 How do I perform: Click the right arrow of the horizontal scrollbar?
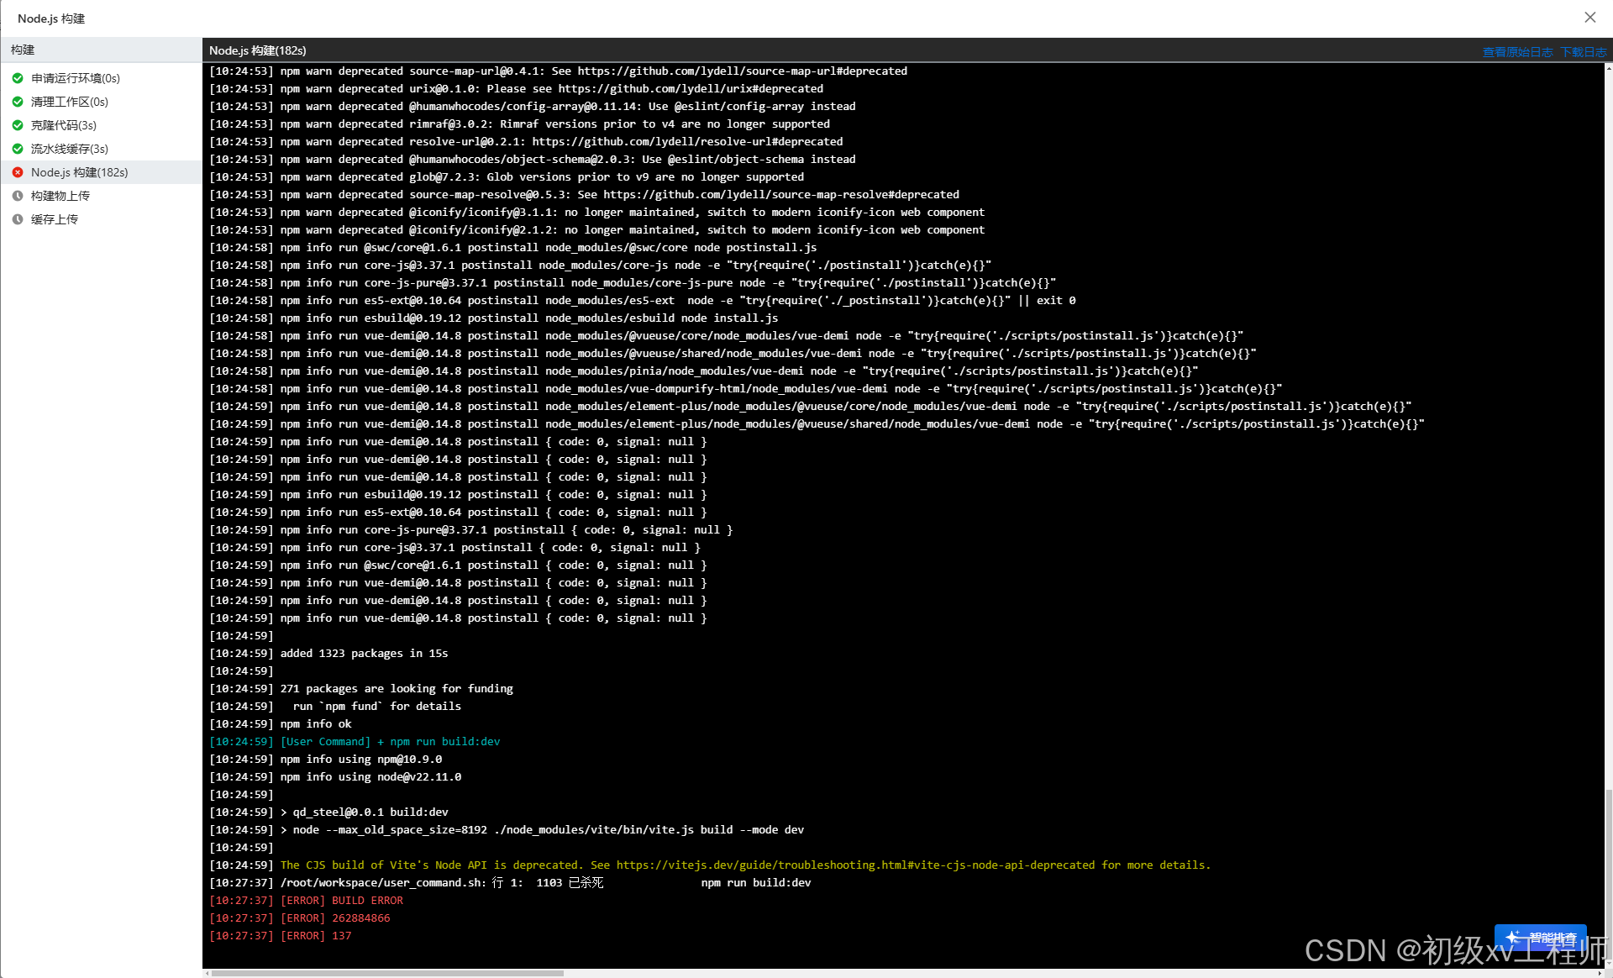1600,972
